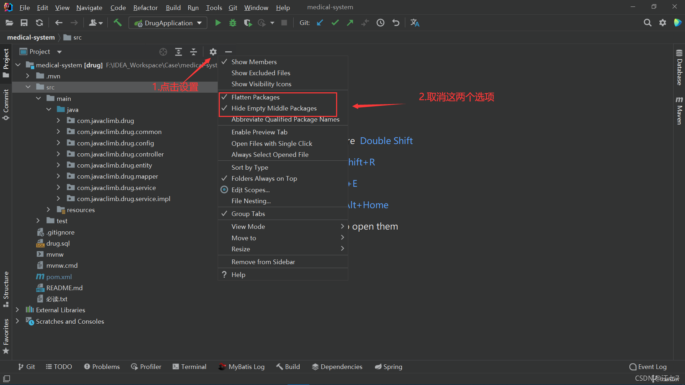Collapse the src folder

(27, 87)
